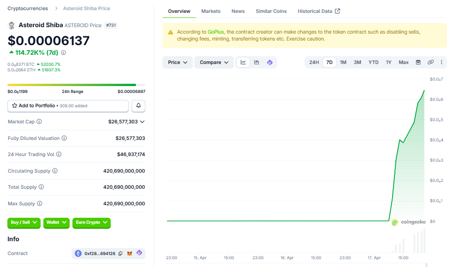The width and height of the screenshot is (459, 267).
Task: Click the Market Cap info icon
Action: click(39, 122)
